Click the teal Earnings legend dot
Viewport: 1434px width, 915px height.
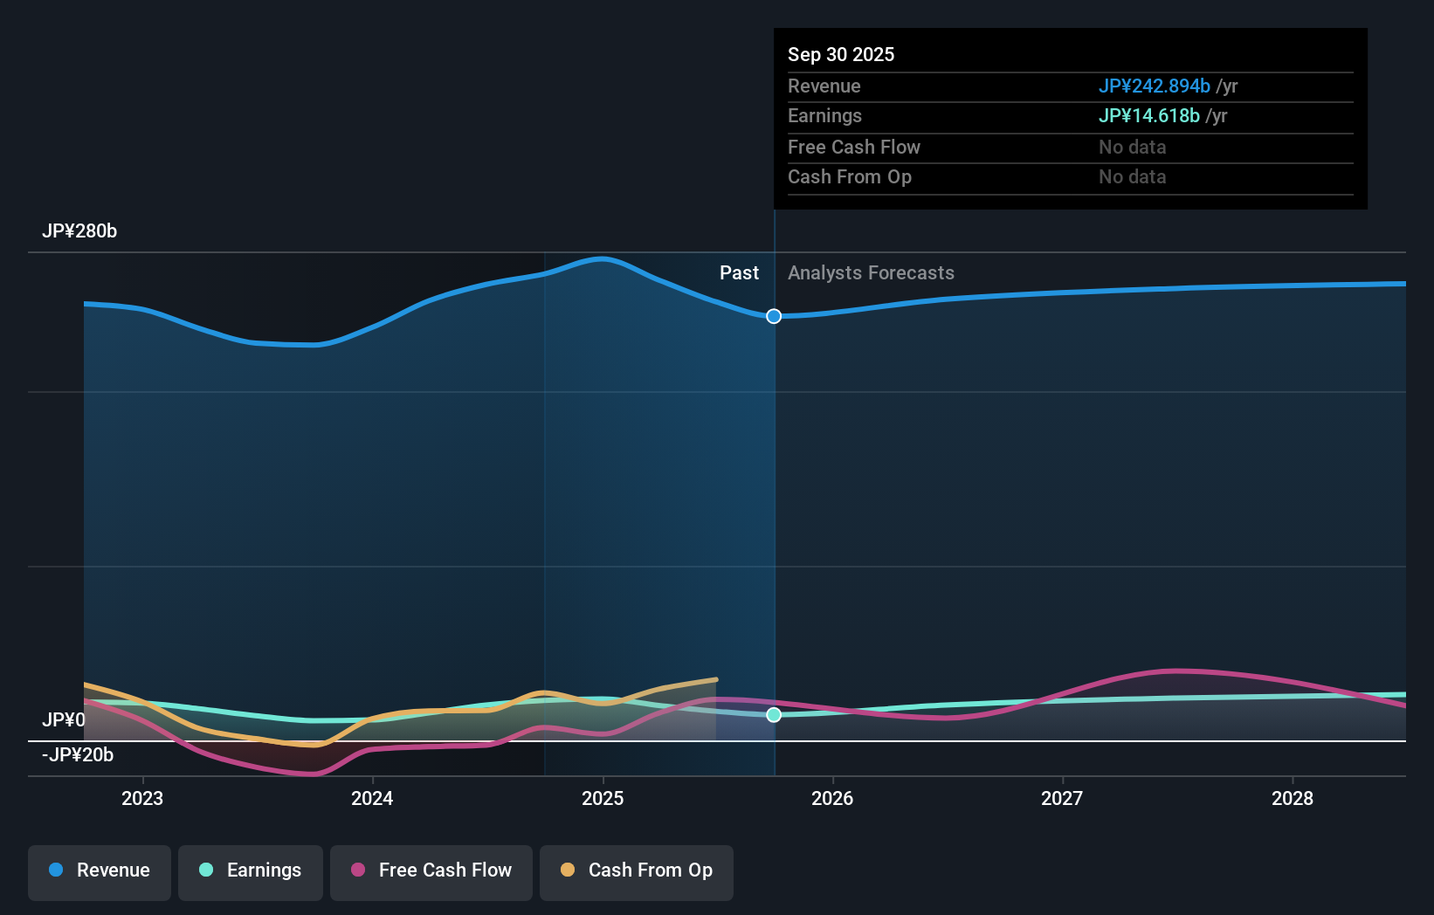click(x=205, y=870)
